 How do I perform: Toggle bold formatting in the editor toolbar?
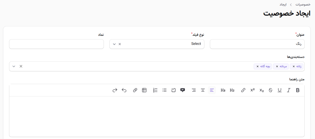coord(298,90)
